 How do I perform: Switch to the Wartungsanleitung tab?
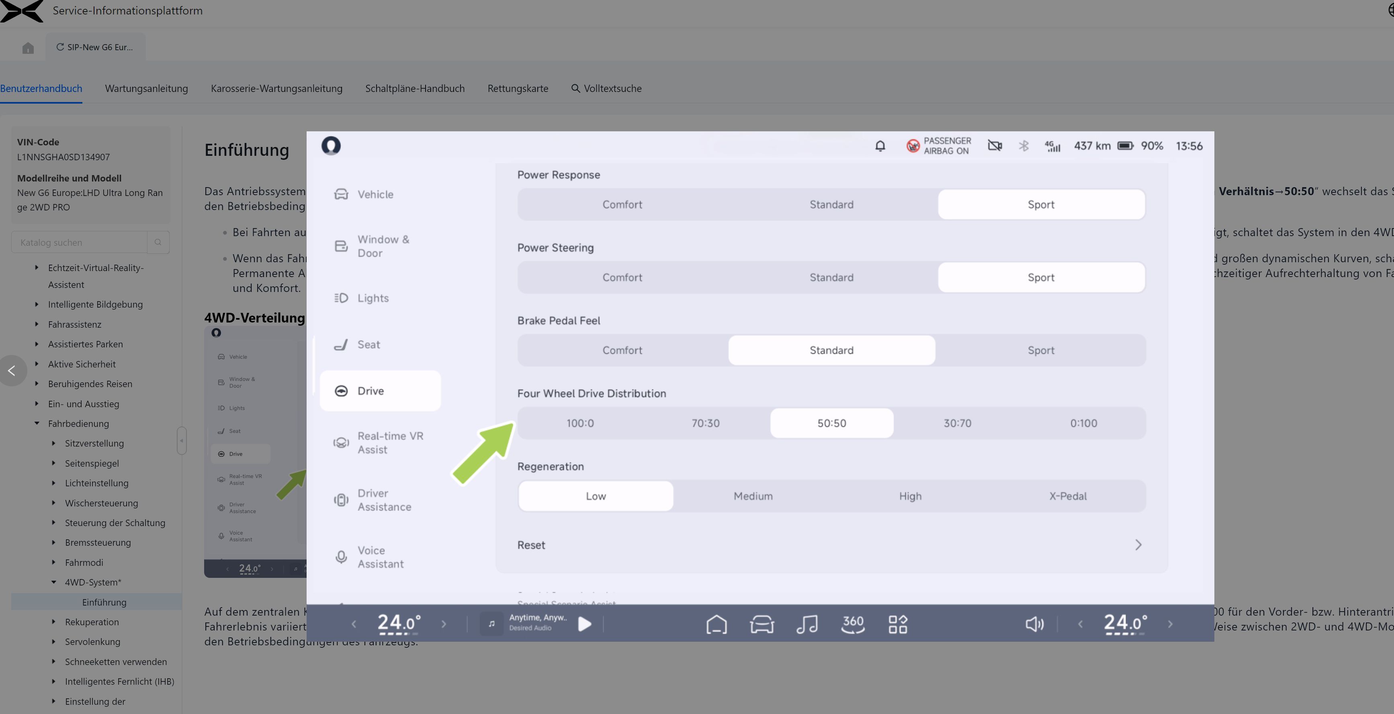pyautogui.click(x=146, y=88)
